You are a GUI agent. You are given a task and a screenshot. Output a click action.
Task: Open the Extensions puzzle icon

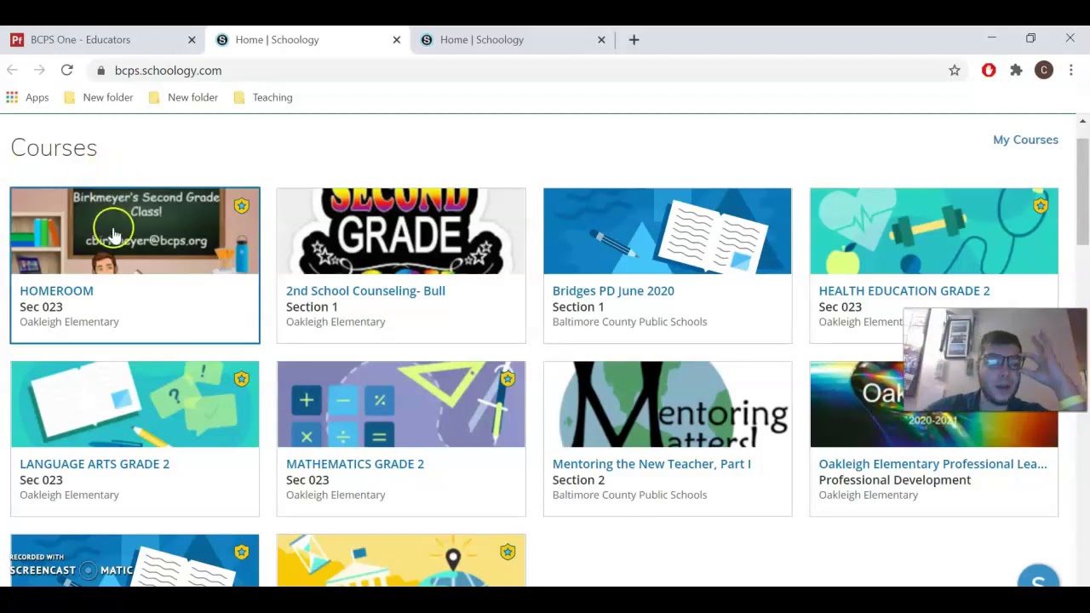pos(1016,71)
